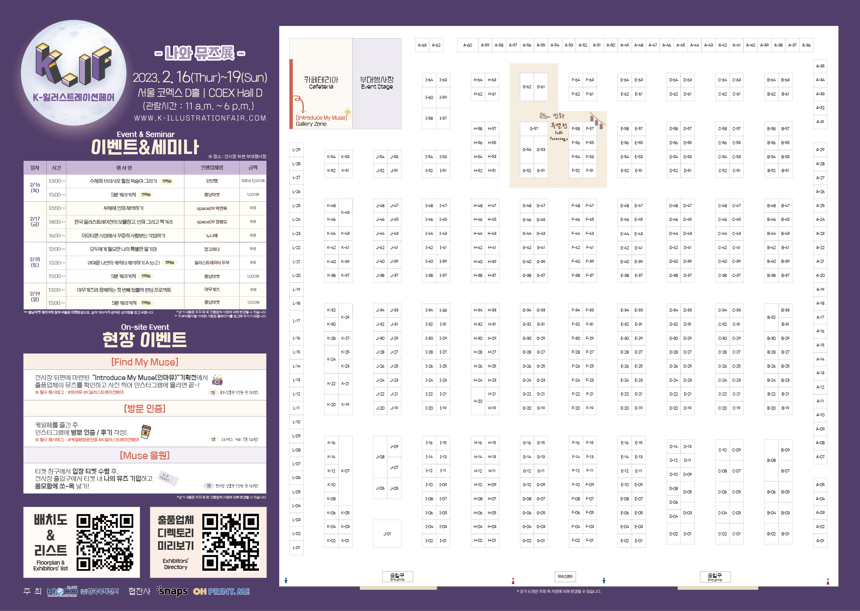Screen dimensions: 860x611
Task: Click the camera icon in Find My Muse
Action: (217, 380)
